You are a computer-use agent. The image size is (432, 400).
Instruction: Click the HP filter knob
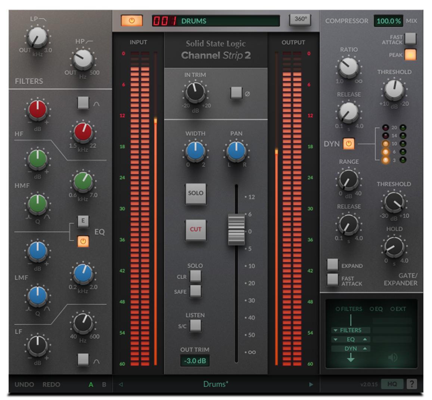(x=83, y=59)
